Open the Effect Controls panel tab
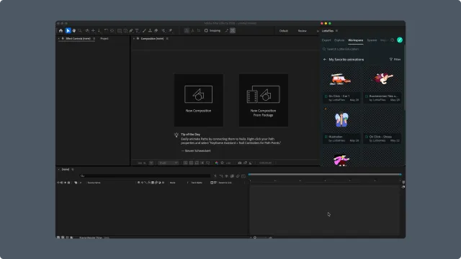461x259 pixels. point(79,38)
